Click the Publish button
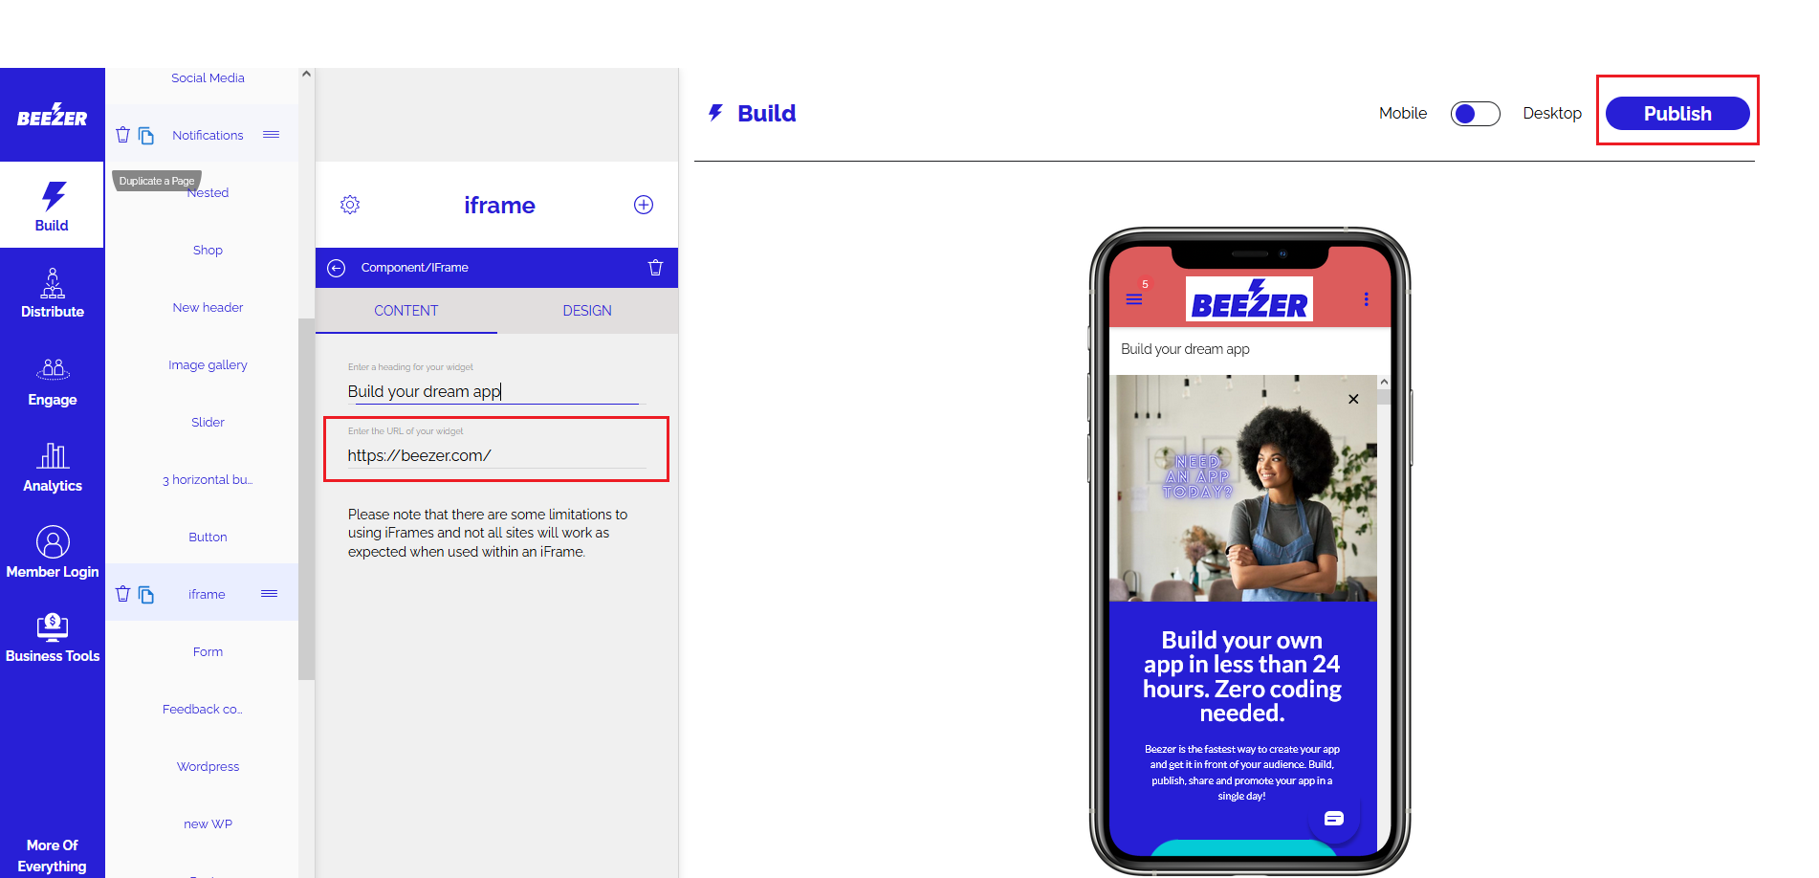The height and width of the screenshot is (878, 1819). tap(1677, 114)
